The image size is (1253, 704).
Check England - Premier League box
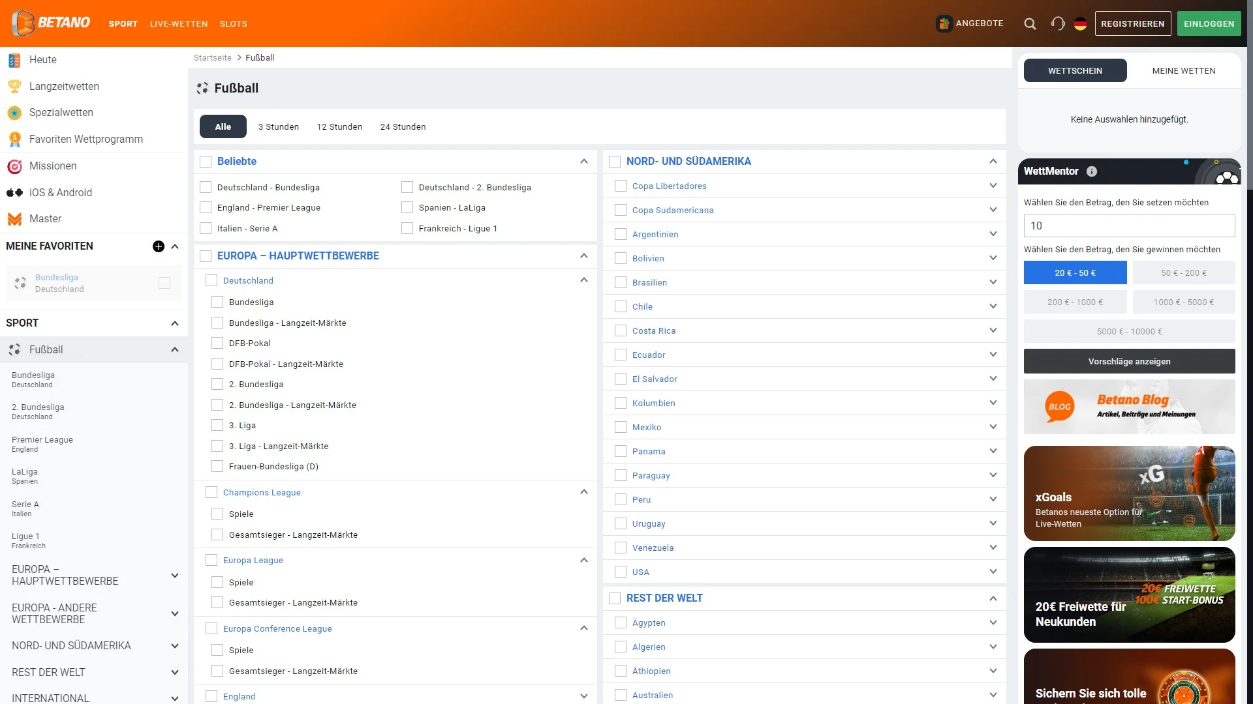click(x=206, y=207)
